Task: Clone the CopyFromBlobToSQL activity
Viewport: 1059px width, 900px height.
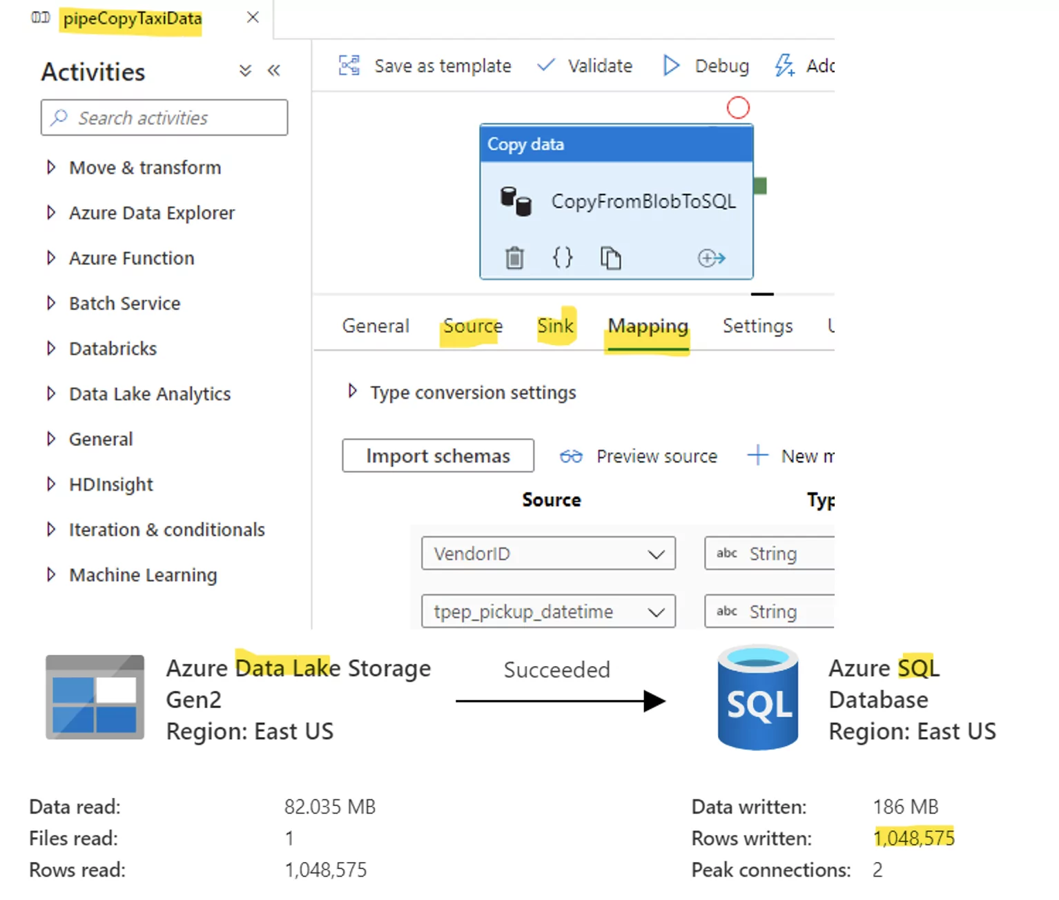Action: (x=610, y=258)
